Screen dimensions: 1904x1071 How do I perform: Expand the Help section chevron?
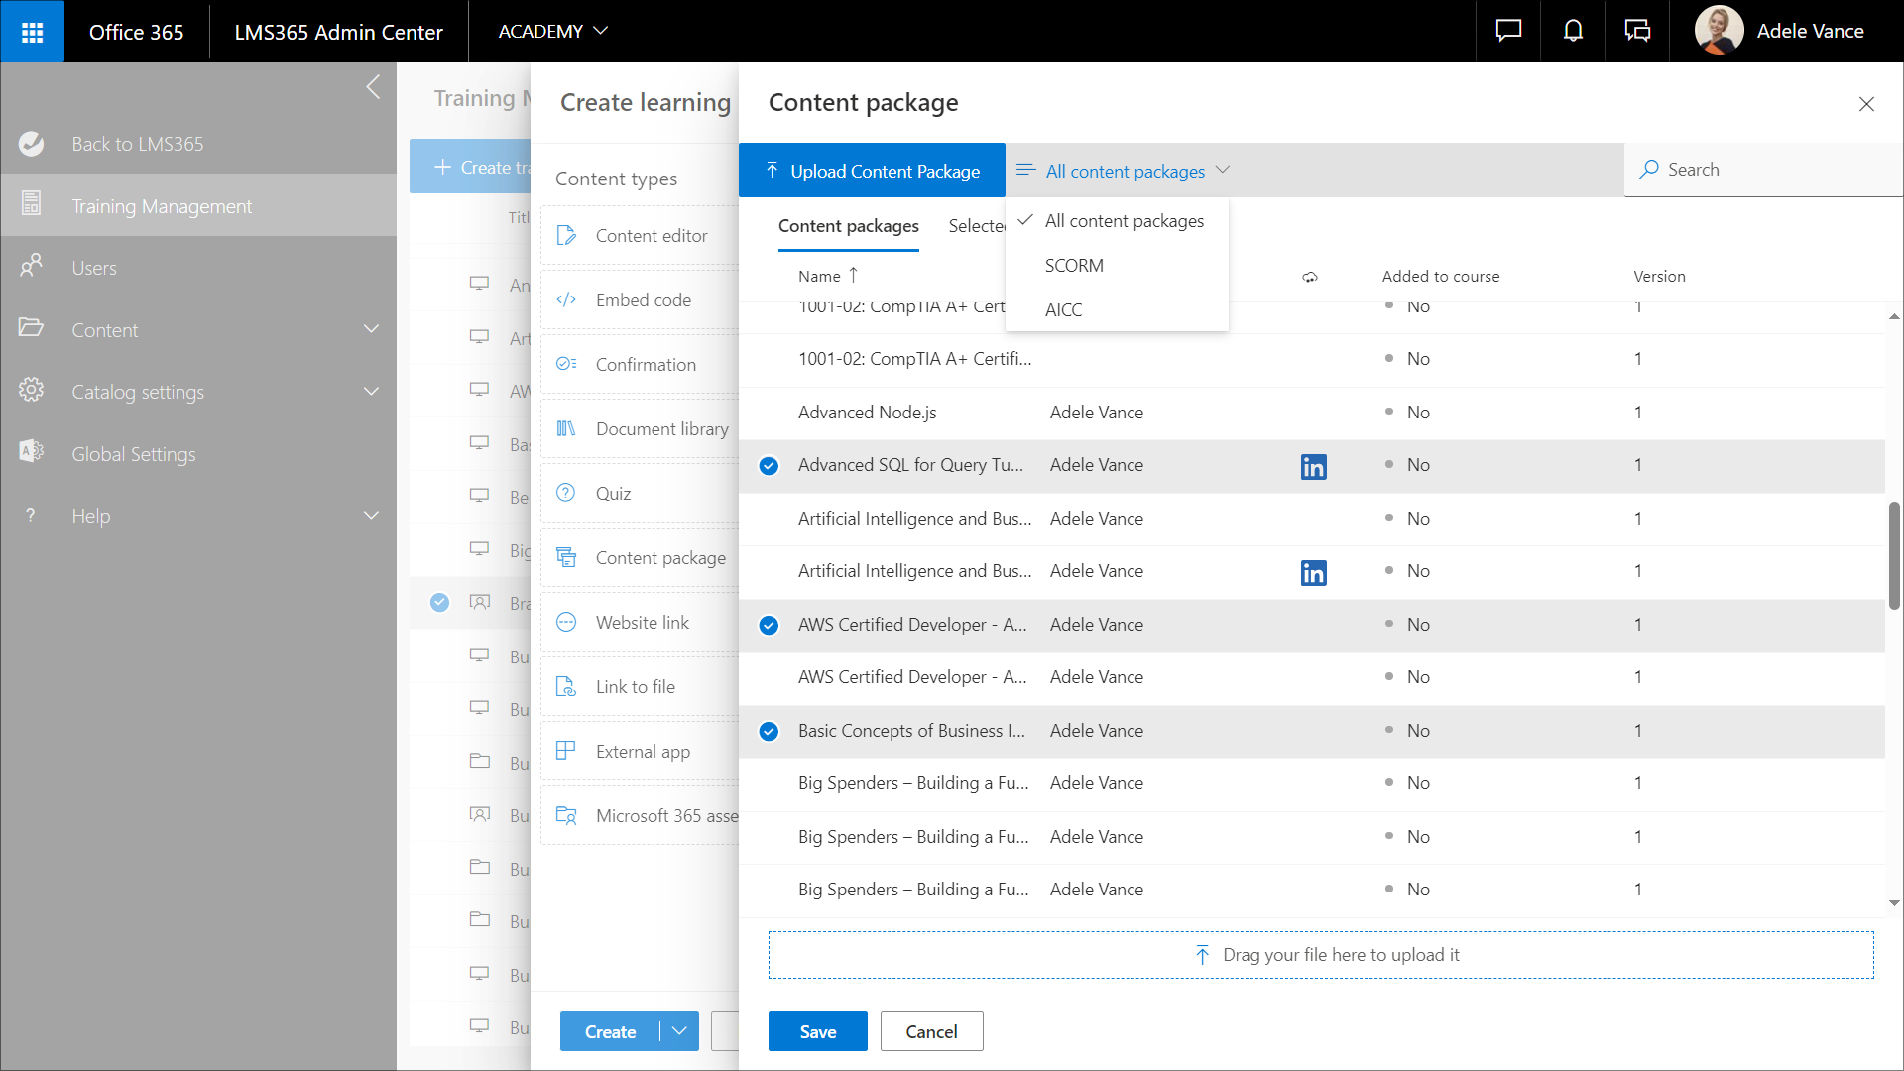371,515
